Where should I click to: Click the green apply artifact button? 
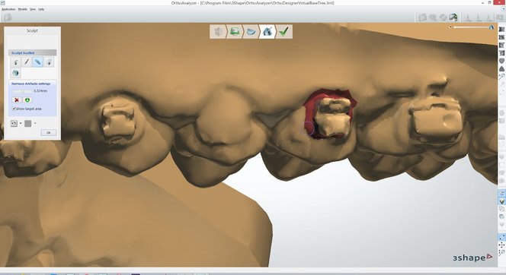coord(27,100)
